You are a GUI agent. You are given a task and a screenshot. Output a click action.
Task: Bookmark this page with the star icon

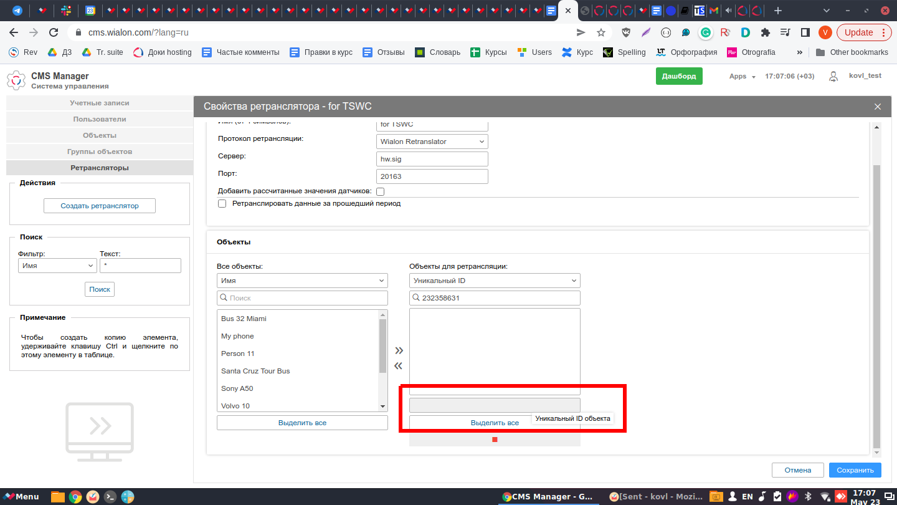coord(601,32)
